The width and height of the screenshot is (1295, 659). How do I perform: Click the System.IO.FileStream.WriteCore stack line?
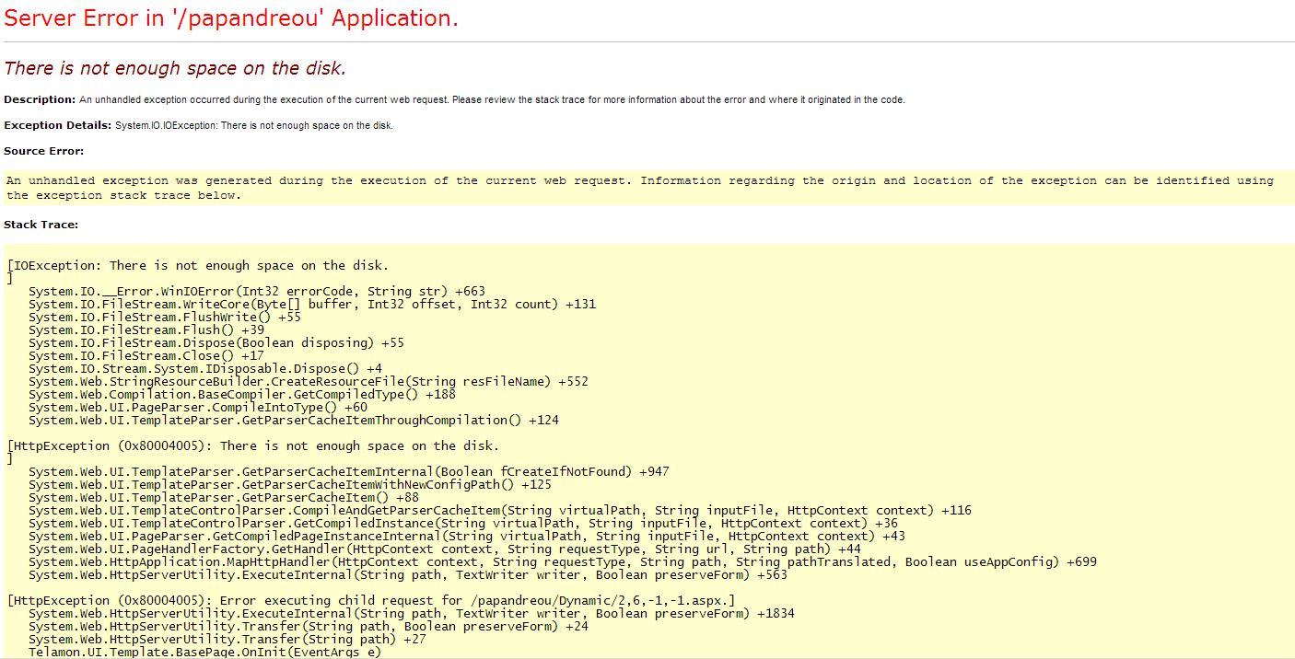click(x=311, y=305)
